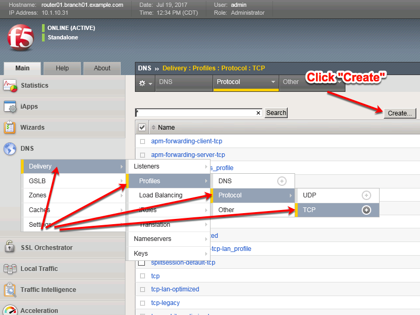
Task: Open the Protocol tab dropdown arrow
Action: tap(273, 82)
